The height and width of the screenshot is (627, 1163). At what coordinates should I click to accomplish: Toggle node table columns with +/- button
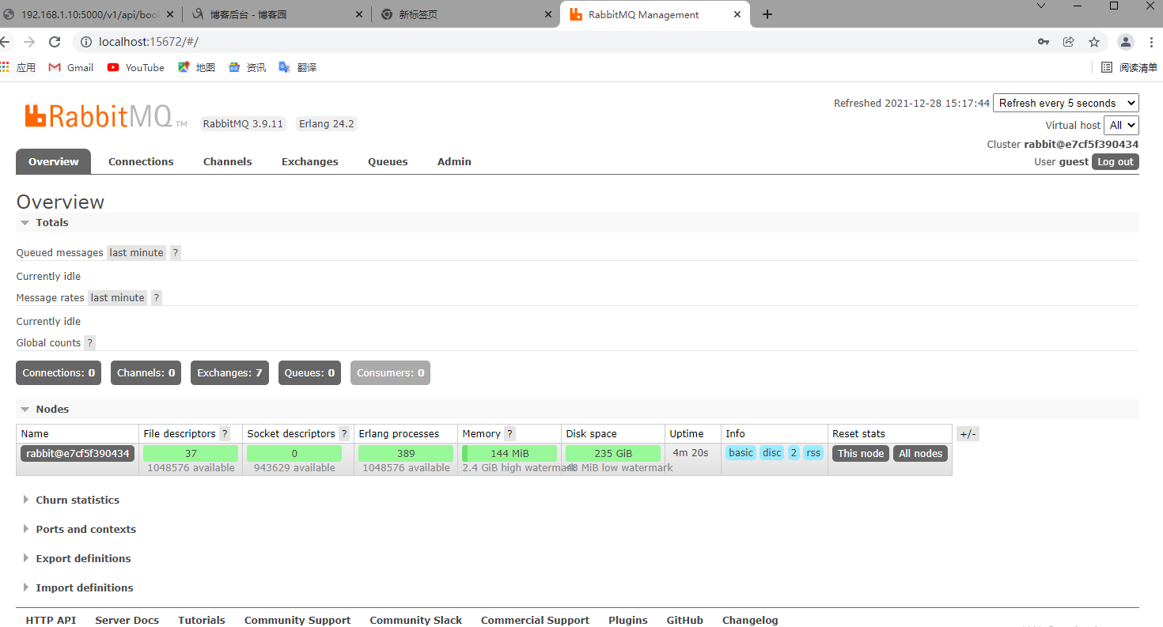pos(968,433)
